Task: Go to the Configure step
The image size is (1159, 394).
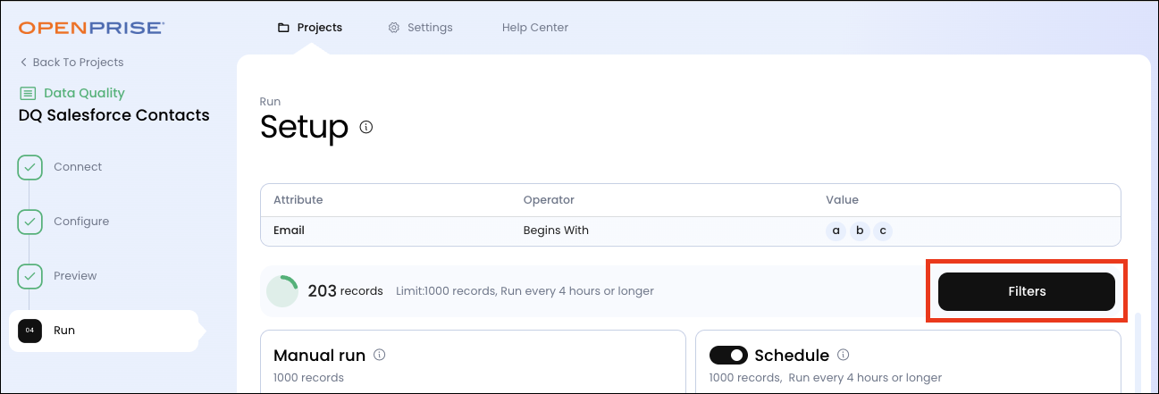Action: click(81, 222)
